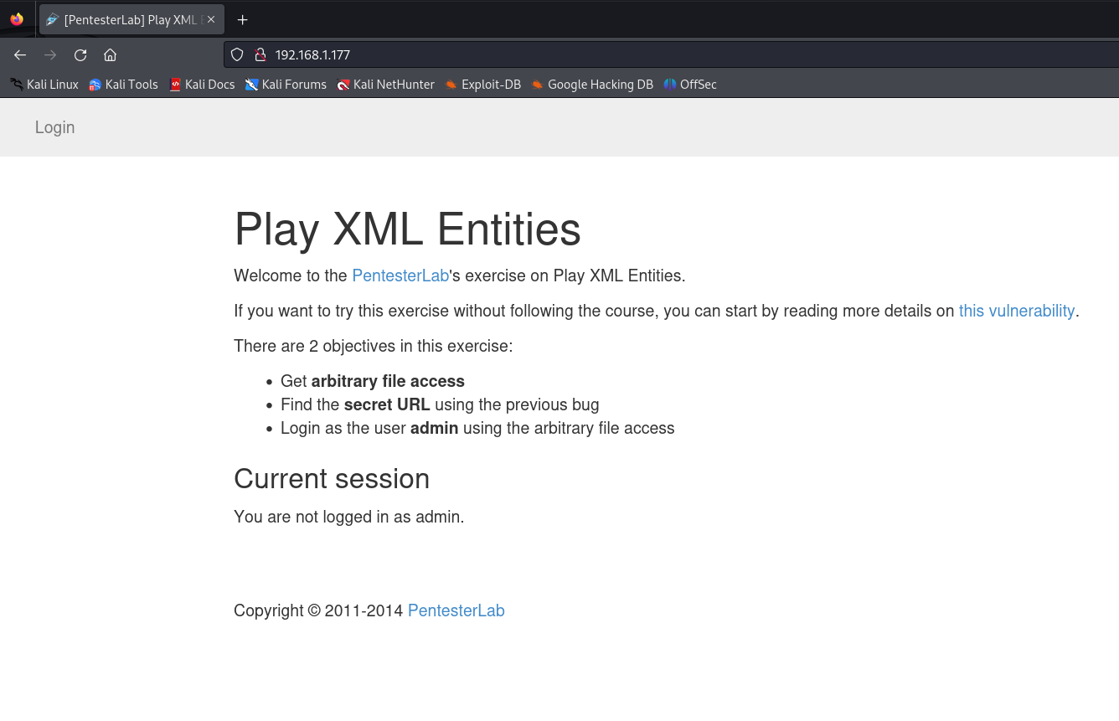Open the Kali NetHunter bookmark
Screen dimensions: 1119x721
point(385,85)
